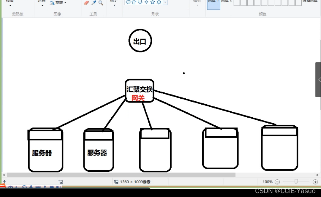Click the 形状 group label
The height and width of the screenshot is (197, 321).
pos(155,14)
